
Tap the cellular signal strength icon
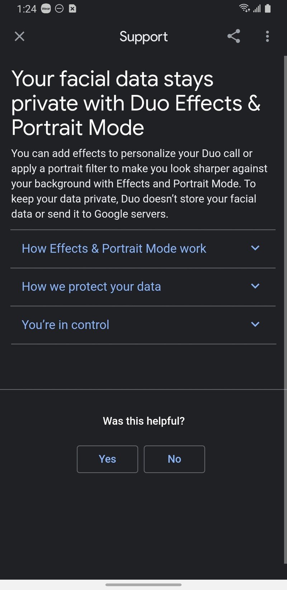(257, 8)
